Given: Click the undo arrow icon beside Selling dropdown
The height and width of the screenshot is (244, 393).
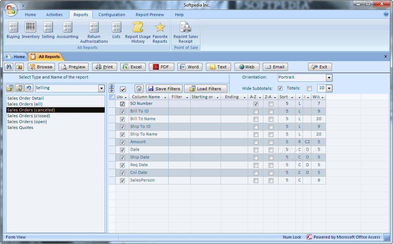Looking at the screenshot, I should pyautogui.click(x=29, y=88).
